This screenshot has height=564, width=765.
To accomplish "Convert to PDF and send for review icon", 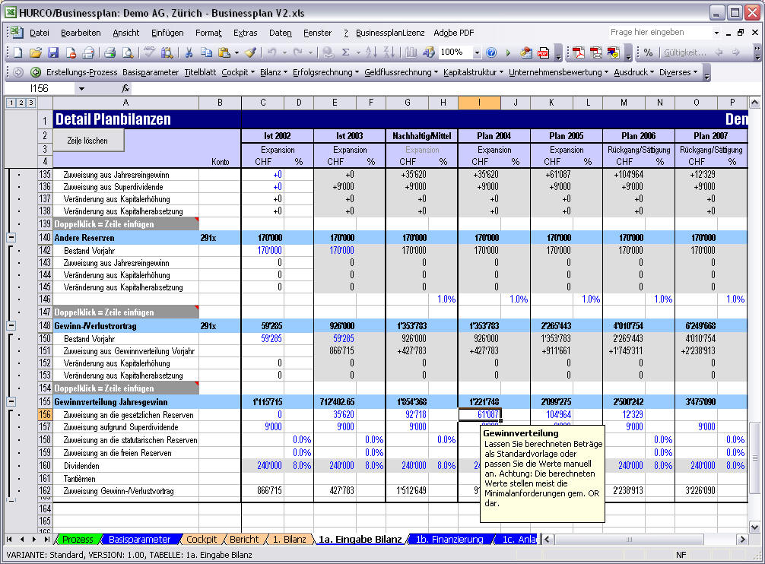I will pos(613,52).
